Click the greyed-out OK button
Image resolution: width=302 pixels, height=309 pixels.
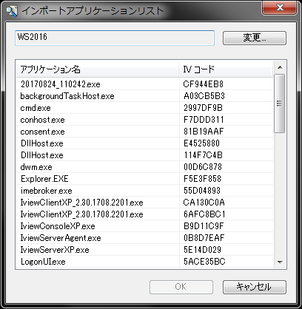click(181, 287)
